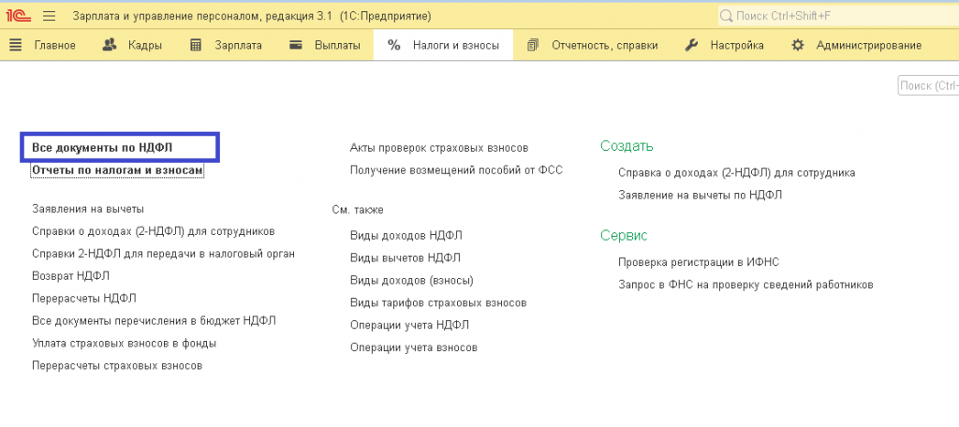This screenshot has height=427, width=959.
Task: Open the Главное section tab
Action: click(x=54, y=45)
